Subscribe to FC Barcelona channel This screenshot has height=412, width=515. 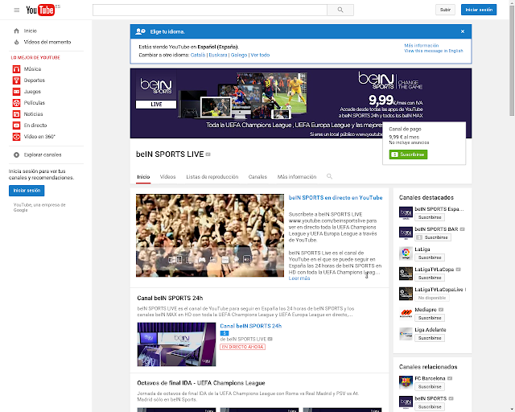tap(430, 387)
